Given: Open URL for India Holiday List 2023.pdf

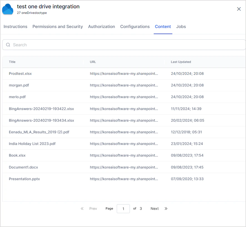Looking at the screenshot, I should (124, 144).
